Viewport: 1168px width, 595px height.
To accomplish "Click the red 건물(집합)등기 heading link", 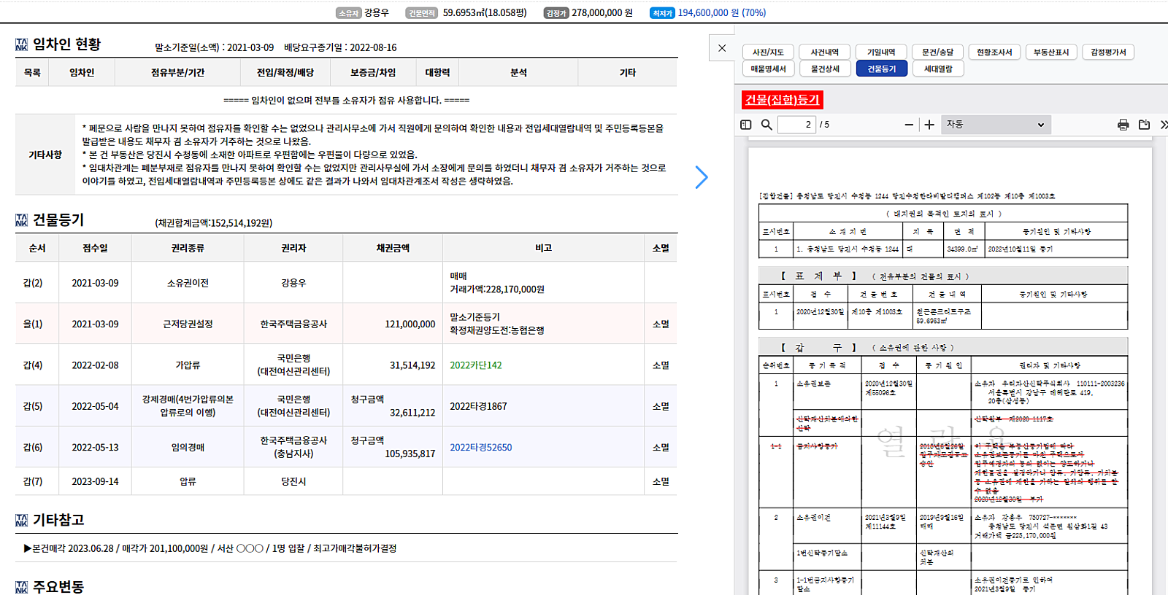I will (782, 100).
